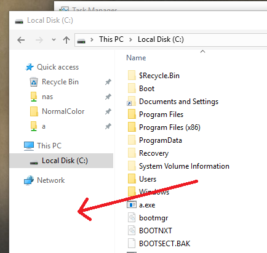Click the Task Manager window title
The image size is (267, 253).
tap(95, 9)
